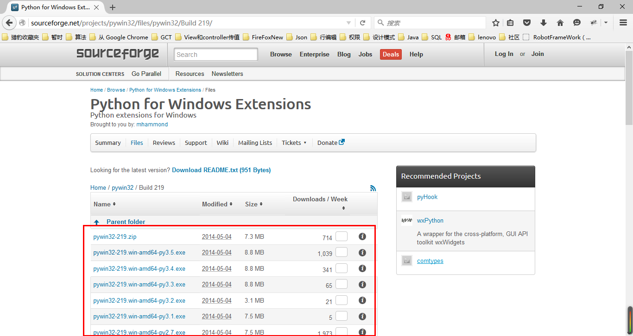Open the Summary tab
Screen dimensions: 633x336
(108, 143)
